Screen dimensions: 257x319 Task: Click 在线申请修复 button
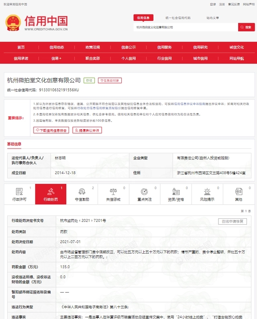pos(233,221)
